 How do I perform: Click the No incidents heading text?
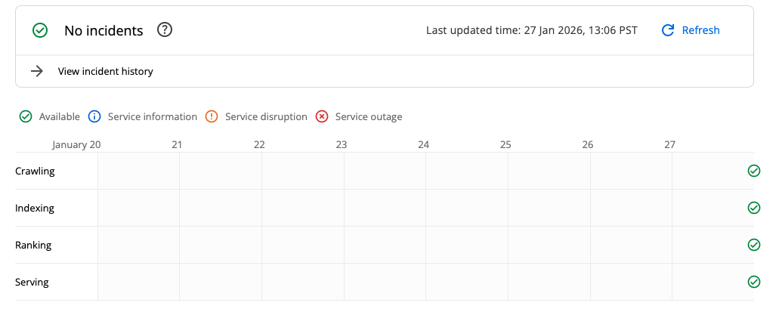104,30
